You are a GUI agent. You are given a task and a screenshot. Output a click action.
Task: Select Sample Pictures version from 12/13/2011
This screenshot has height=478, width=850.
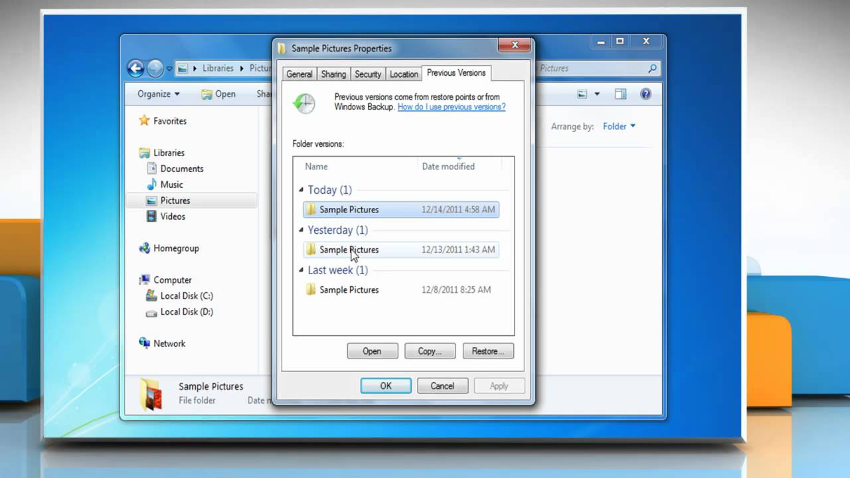coord(401,250)
